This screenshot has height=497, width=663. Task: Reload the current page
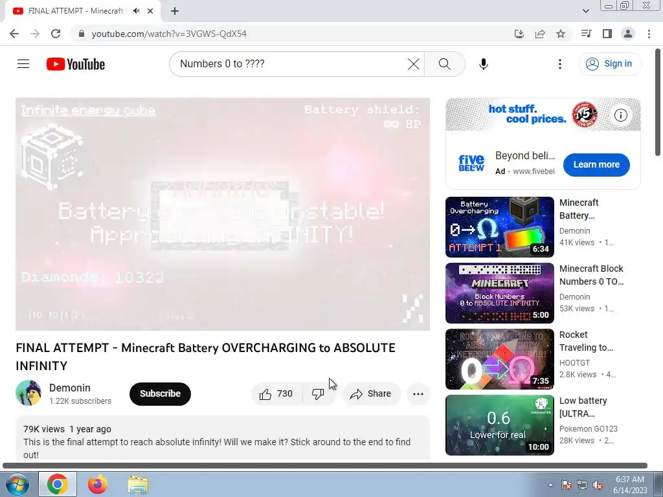(x=56, y=34)
